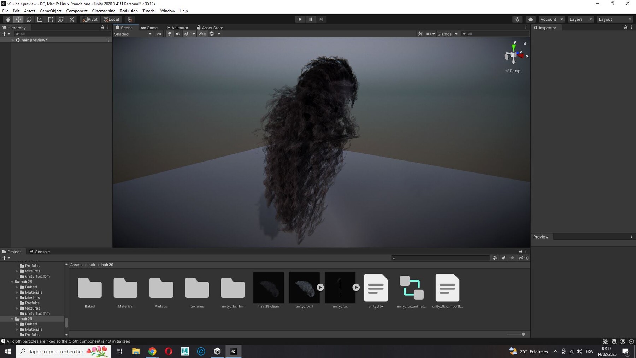Toggle scene effects (skybox, fog) button
Viewport: 636px width, 358px height.
coord(187,34)
